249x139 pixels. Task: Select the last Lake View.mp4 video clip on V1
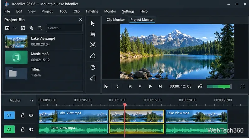196,116
